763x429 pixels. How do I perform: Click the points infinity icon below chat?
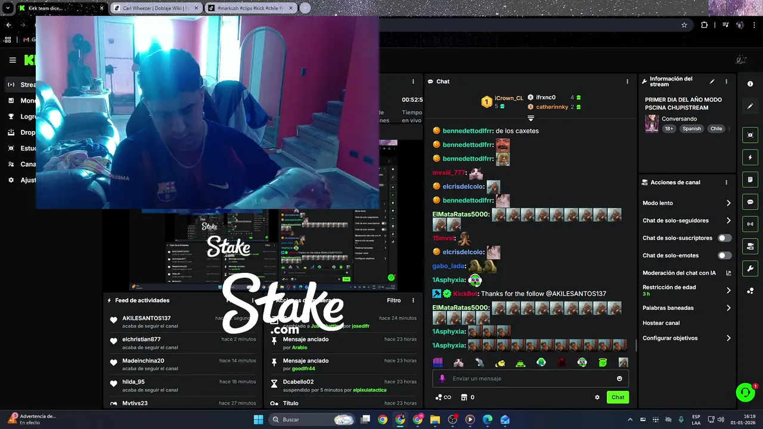[x=443, y=397]
